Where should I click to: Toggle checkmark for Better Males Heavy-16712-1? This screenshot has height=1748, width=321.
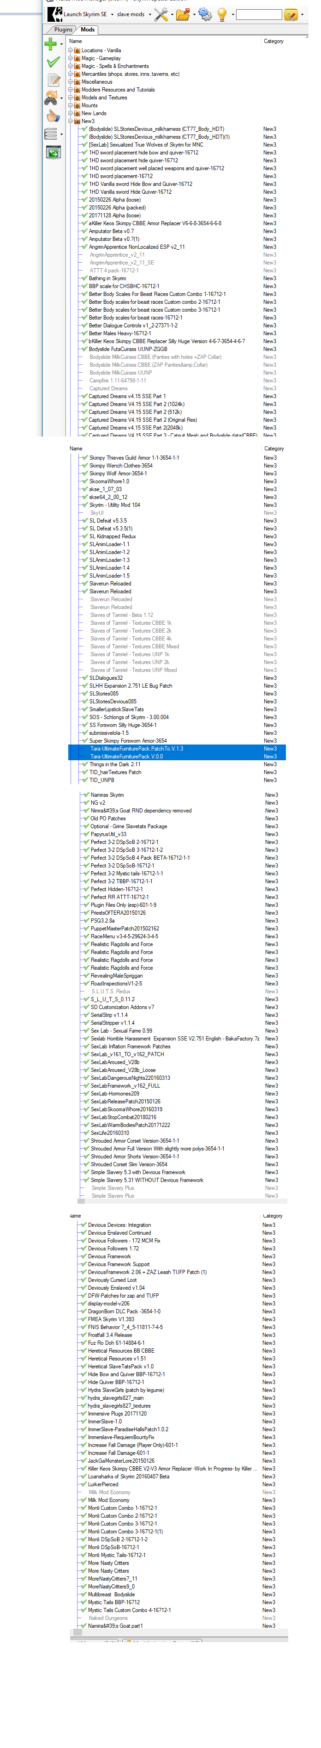pyautogui.click(x=85, y=333)
